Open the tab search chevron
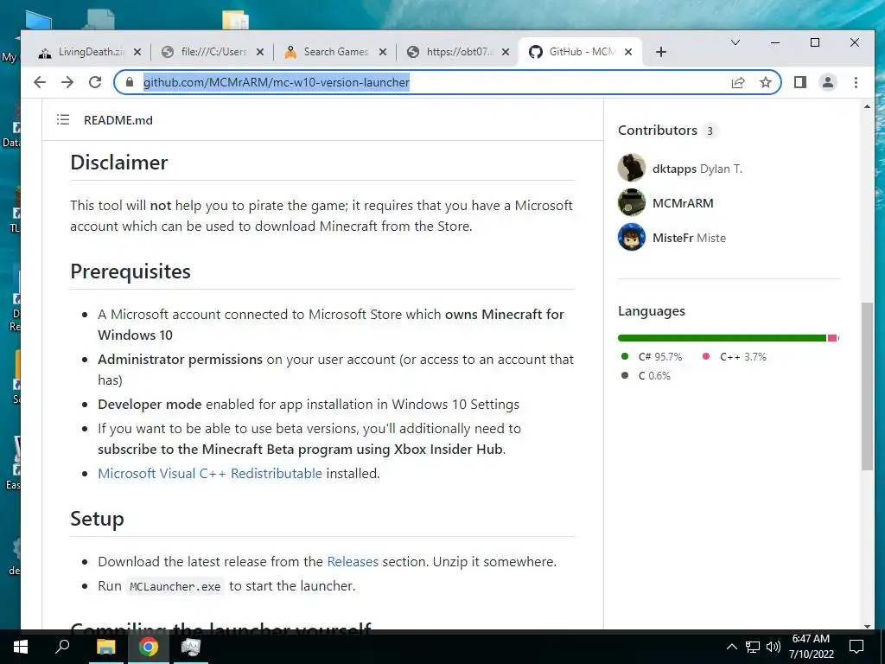This screenshot has height=664, width=885. coord(735,42)
